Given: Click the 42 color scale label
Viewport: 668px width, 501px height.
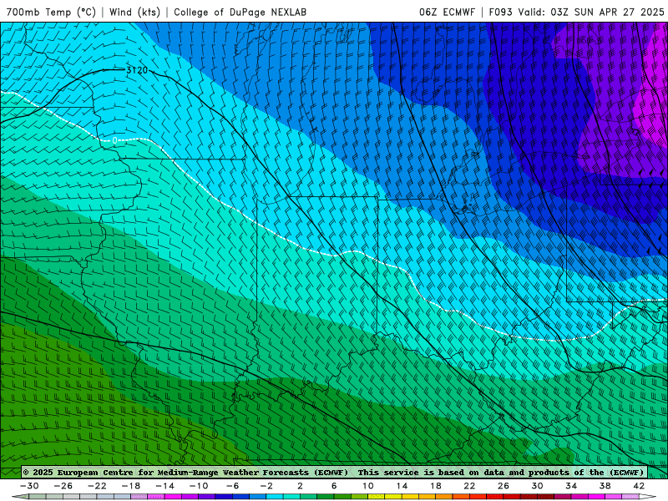Looking at the screenshot, I should tap(639, 486).
